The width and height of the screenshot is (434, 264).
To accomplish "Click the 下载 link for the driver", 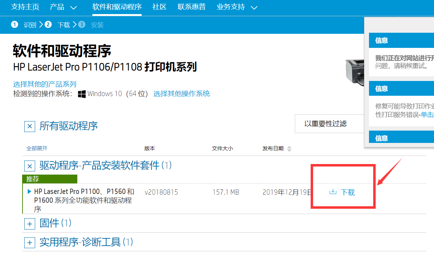I will click(x=348, y=192).
